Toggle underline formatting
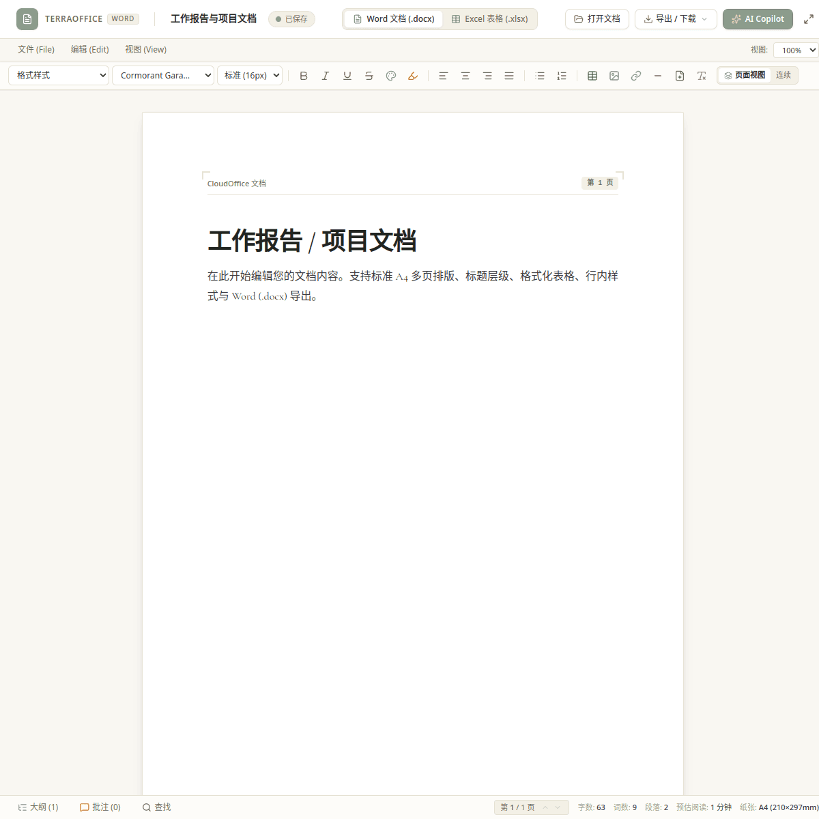This screenshot has width=819, height=819. 347,76
